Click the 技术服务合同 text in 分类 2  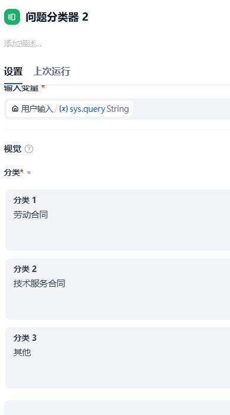(x=40, y=284)
